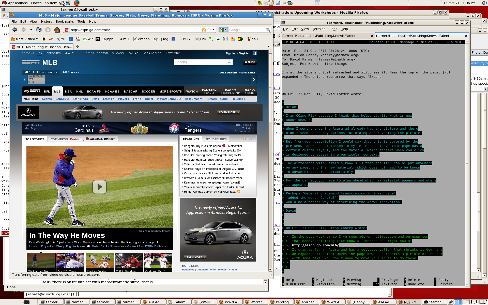This screenshot has width=488, height=305.
Task: Open the Bookmarks menu in Firefox
Action: pyautogui.click(x=65, y=22)
